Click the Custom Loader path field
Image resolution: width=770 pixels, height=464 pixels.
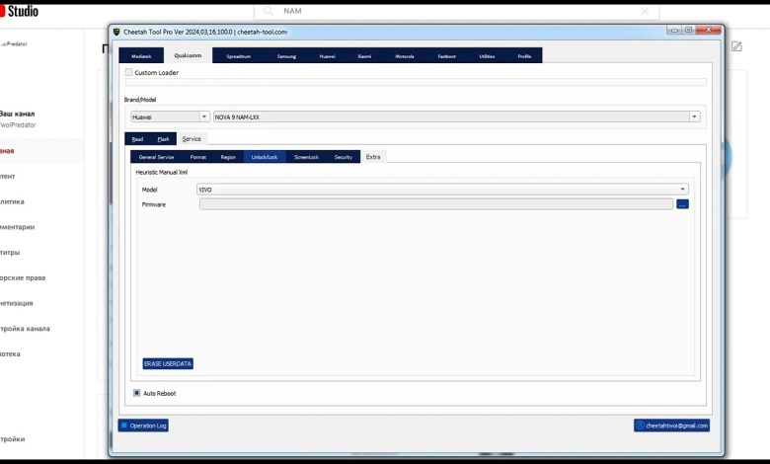416,83
